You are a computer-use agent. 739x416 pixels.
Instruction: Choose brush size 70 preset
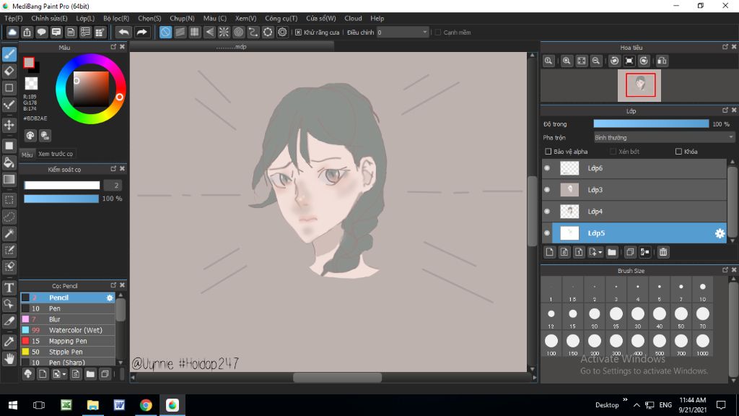click(703, 317)
